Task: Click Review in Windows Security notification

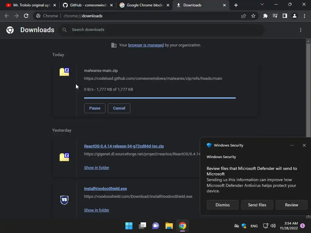Action: pos(292,205)
